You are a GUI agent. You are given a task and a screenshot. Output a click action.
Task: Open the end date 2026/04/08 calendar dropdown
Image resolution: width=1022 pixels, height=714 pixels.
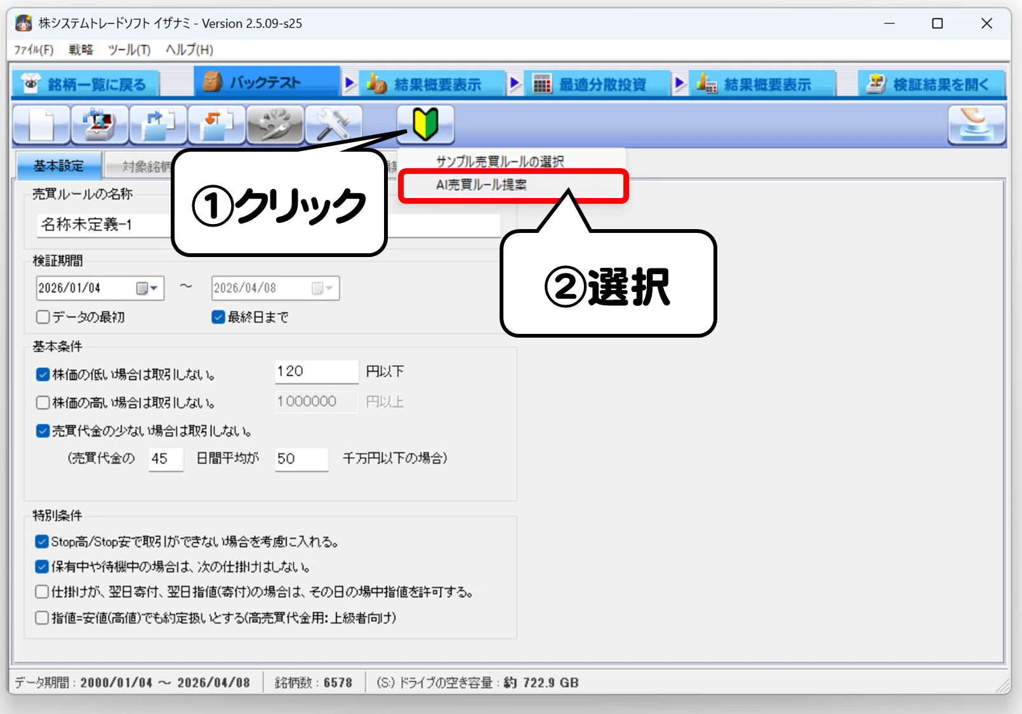[322, 288]
